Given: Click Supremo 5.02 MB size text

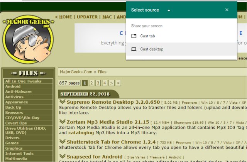Looking at the screenshot, I should (x=171, y=103).
